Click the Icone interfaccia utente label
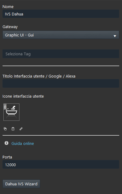Viewport: 122px width, 194px height. click(23, 96)
